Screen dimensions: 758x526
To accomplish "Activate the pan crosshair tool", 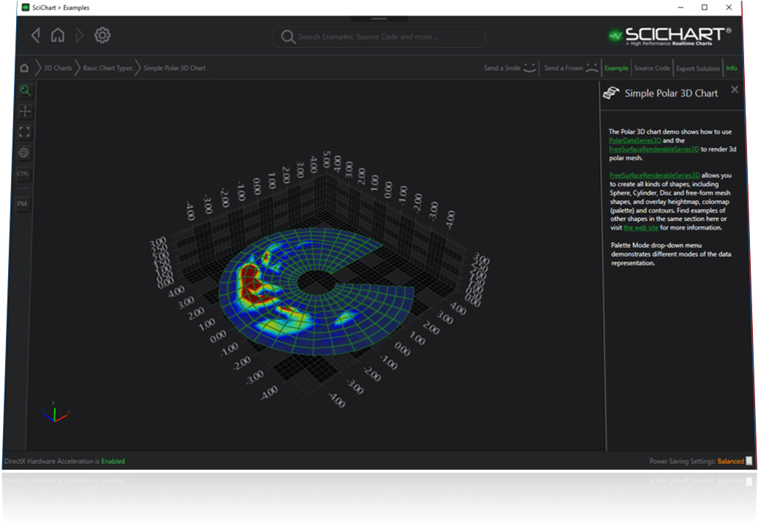I will pos(25,111).
